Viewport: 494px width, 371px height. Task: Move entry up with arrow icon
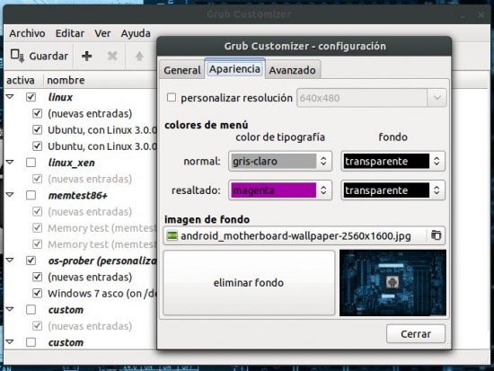click(139, 56)
